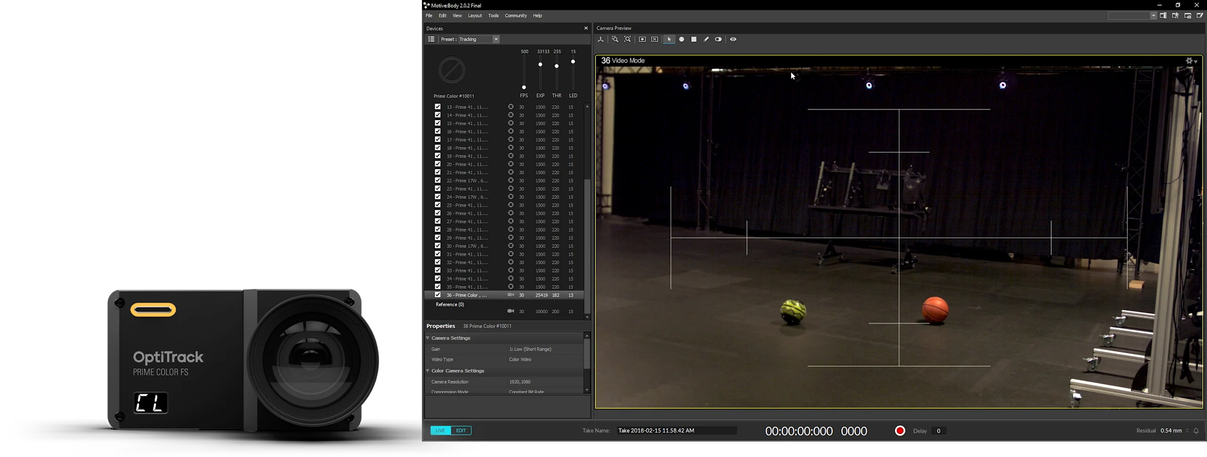Toggle checkbox for camera 24 - Prime 17W
This screenshot has width=1207, height=457.
438,197
